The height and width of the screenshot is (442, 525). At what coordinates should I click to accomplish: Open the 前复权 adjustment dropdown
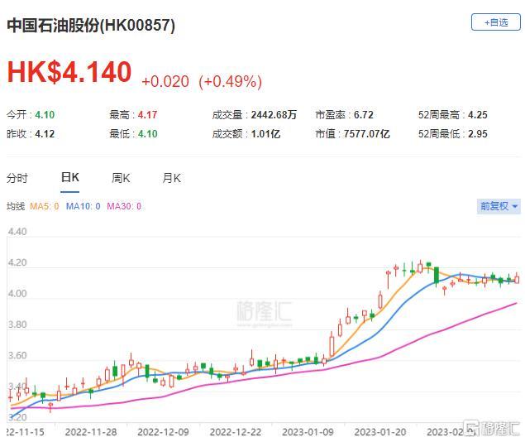[x=499, y=206]
